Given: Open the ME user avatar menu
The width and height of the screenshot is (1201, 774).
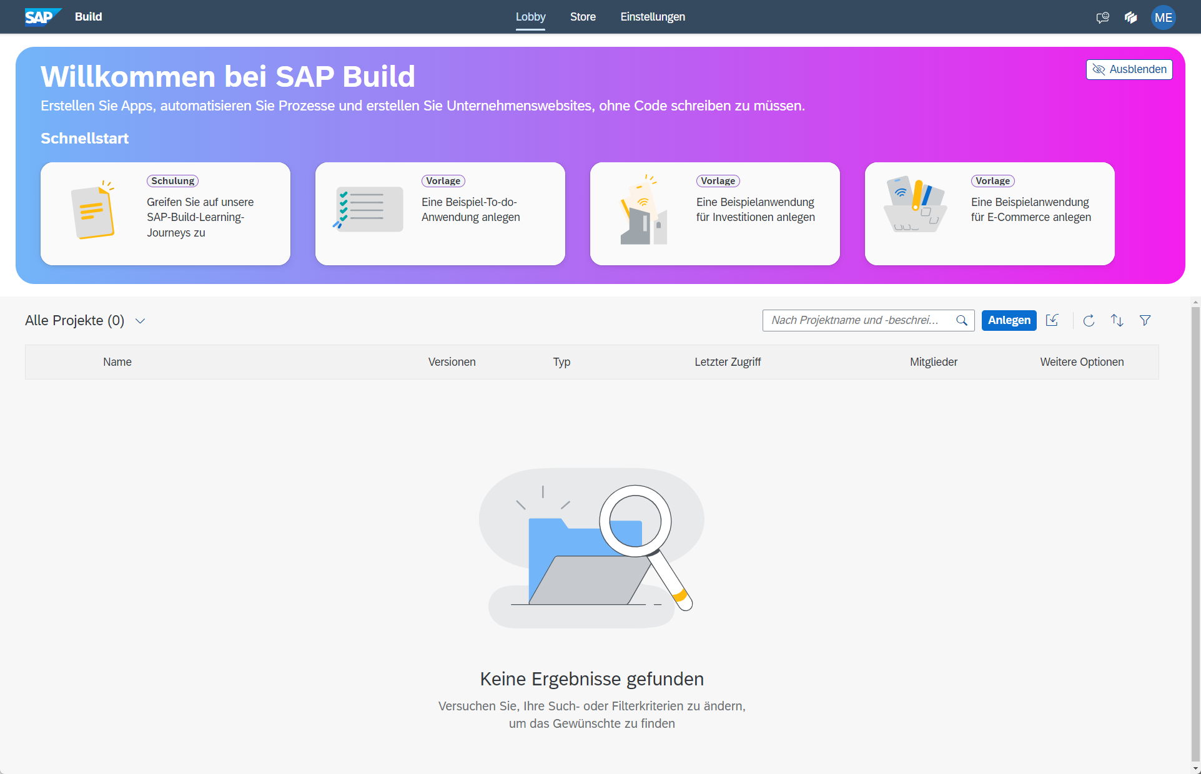Looking at the screenshot, I should (x=1163, y=17).
